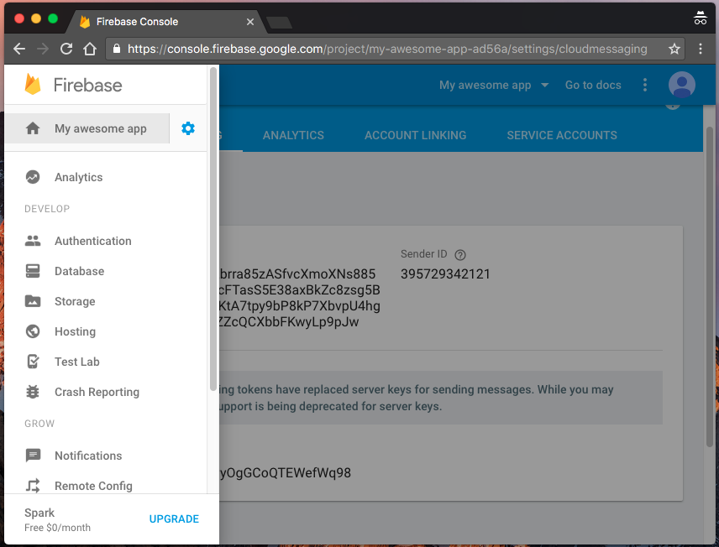Click the key text ending in yOgGCoQTEWefWq98
This screenshot has width=719, height=547.
pyautogui.click(x=286, y=473)
